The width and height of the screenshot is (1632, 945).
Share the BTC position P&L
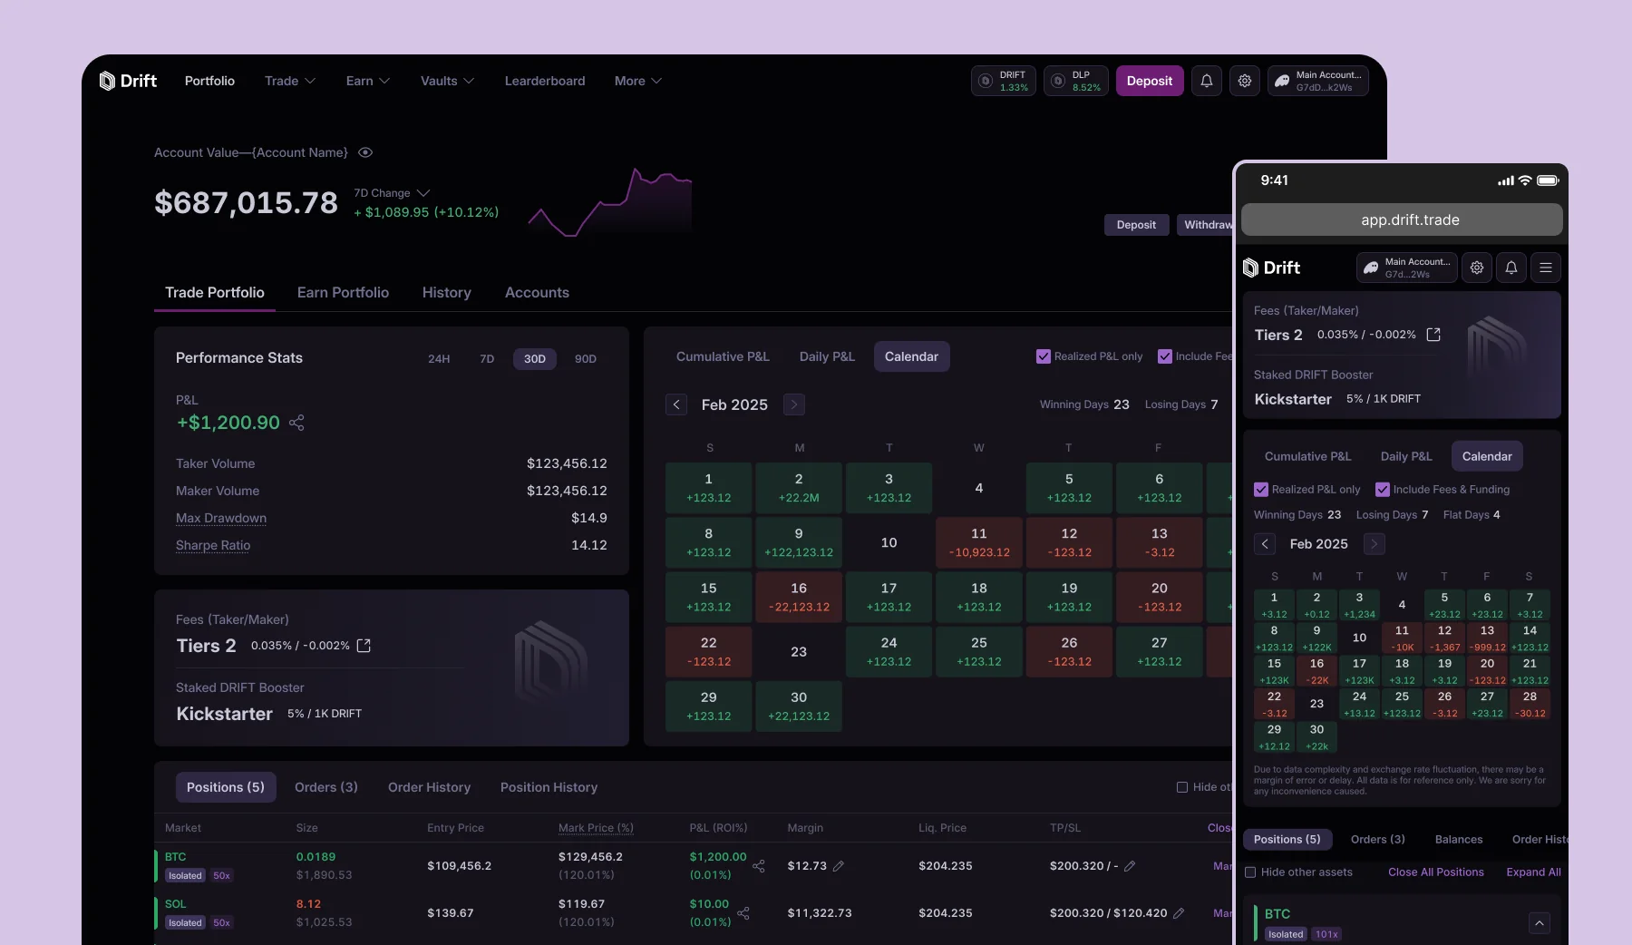point(759,866)
